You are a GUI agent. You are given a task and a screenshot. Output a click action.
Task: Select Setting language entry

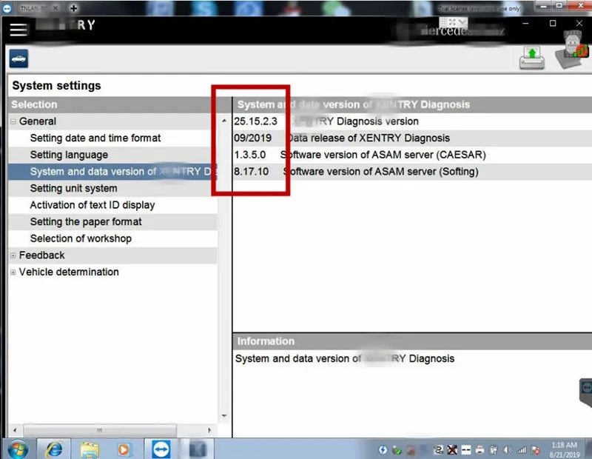click(x=69, y=155)
